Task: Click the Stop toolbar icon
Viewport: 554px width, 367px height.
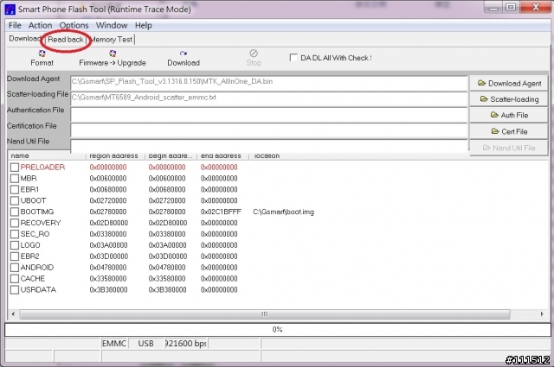Action: 254,54
